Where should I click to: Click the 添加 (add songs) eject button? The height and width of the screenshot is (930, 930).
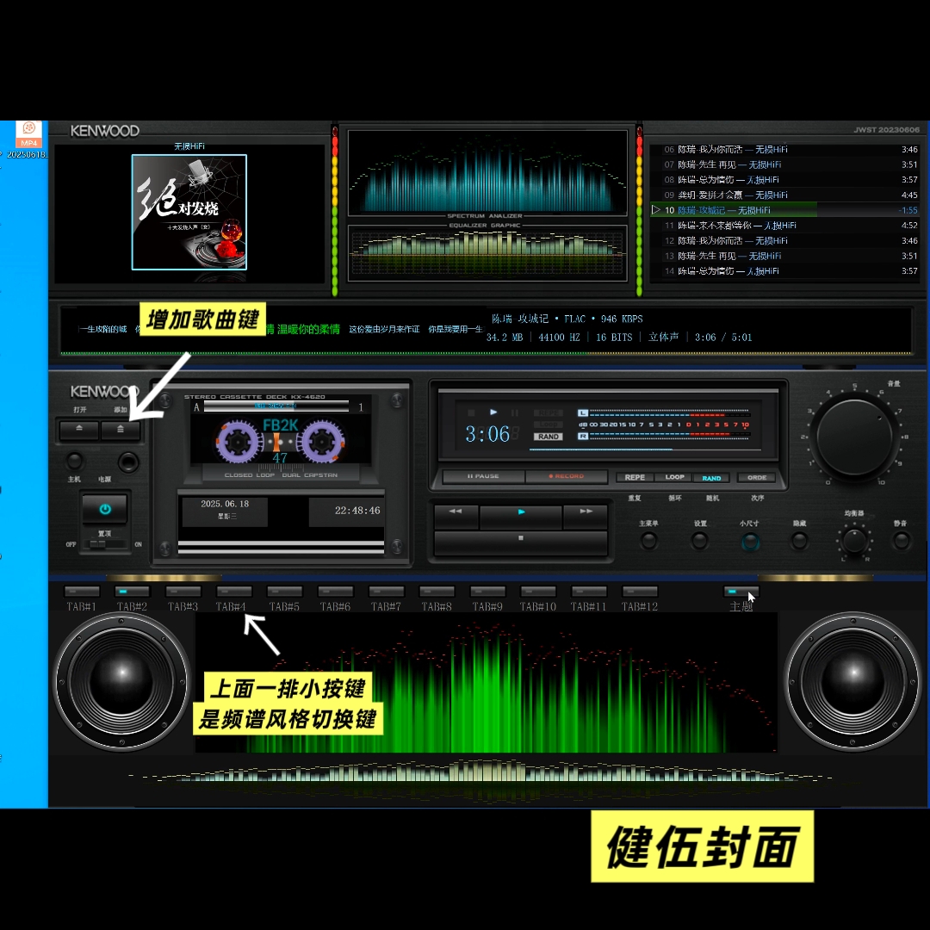pos(121,429)
